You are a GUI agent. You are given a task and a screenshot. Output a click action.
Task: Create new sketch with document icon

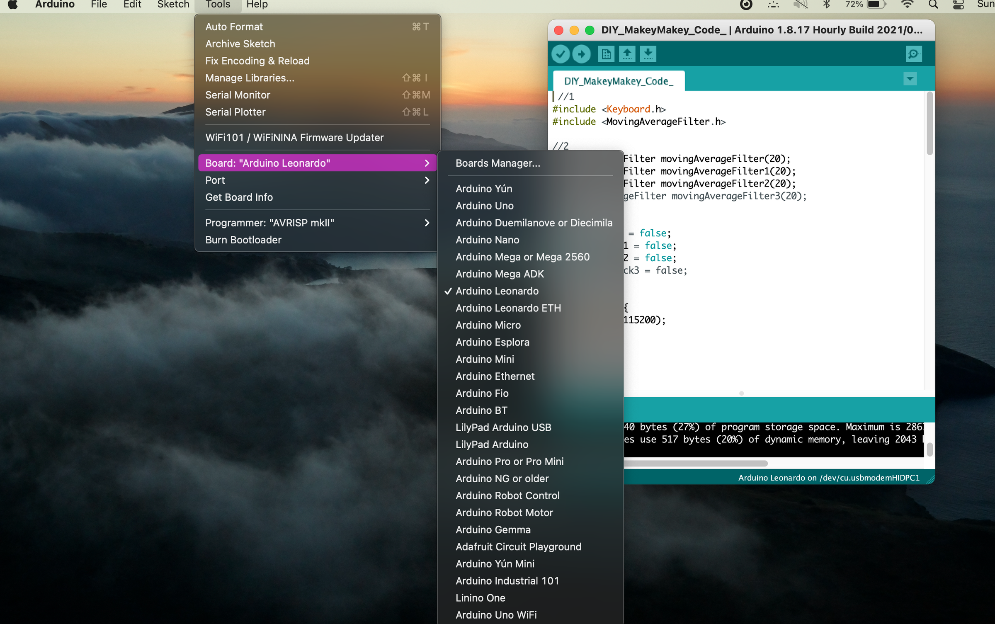(606, 54)
